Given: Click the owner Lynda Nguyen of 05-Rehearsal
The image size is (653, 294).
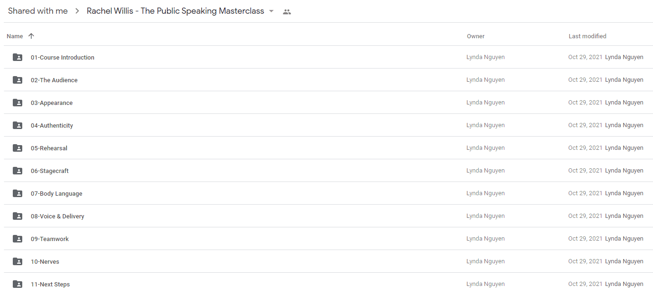Looking at the screenshot, I should coord(485,148).
